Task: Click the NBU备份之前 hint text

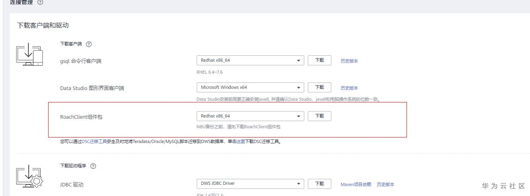Action: pyautogui.click(x=239, y=127)
